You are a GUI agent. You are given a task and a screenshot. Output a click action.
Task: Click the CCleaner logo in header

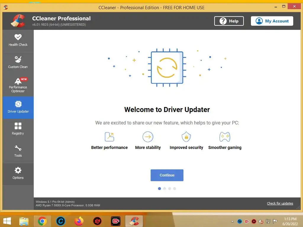(18, 21)
